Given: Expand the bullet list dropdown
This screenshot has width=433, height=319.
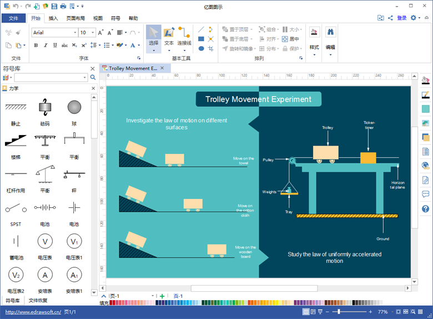Looking at the screenshot, I should click(113, 46).
